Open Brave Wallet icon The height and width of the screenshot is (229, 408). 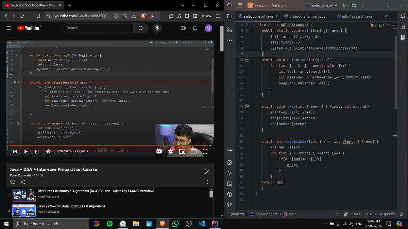pos(195,16)
